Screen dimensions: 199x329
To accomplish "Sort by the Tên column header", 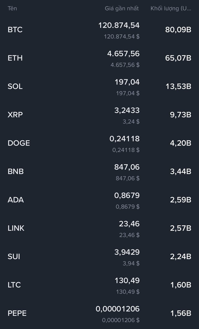I will click(12, 8).
